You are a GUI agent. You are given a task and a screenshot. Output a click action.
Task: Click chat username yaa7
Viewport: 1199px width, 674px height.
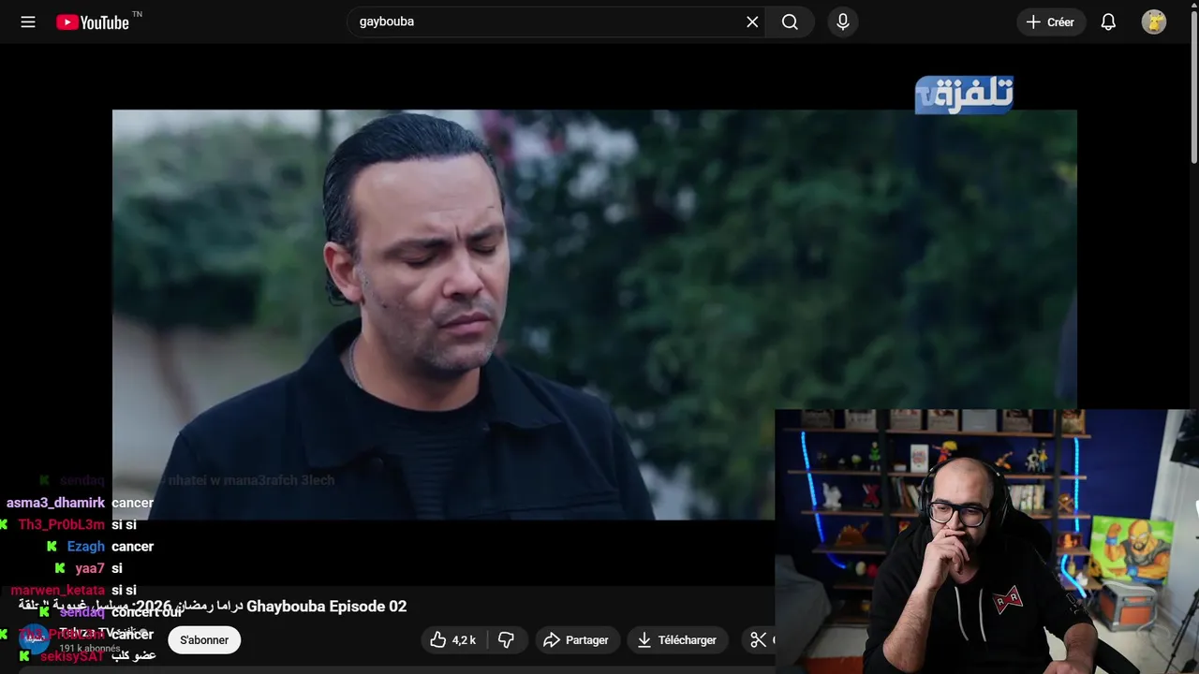pos(90,568)
